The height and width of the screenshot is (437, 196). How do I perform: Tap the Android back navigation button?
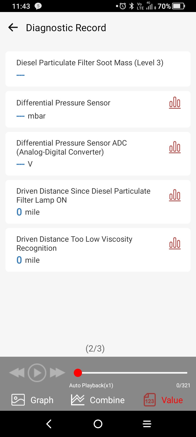click(49, 424)
